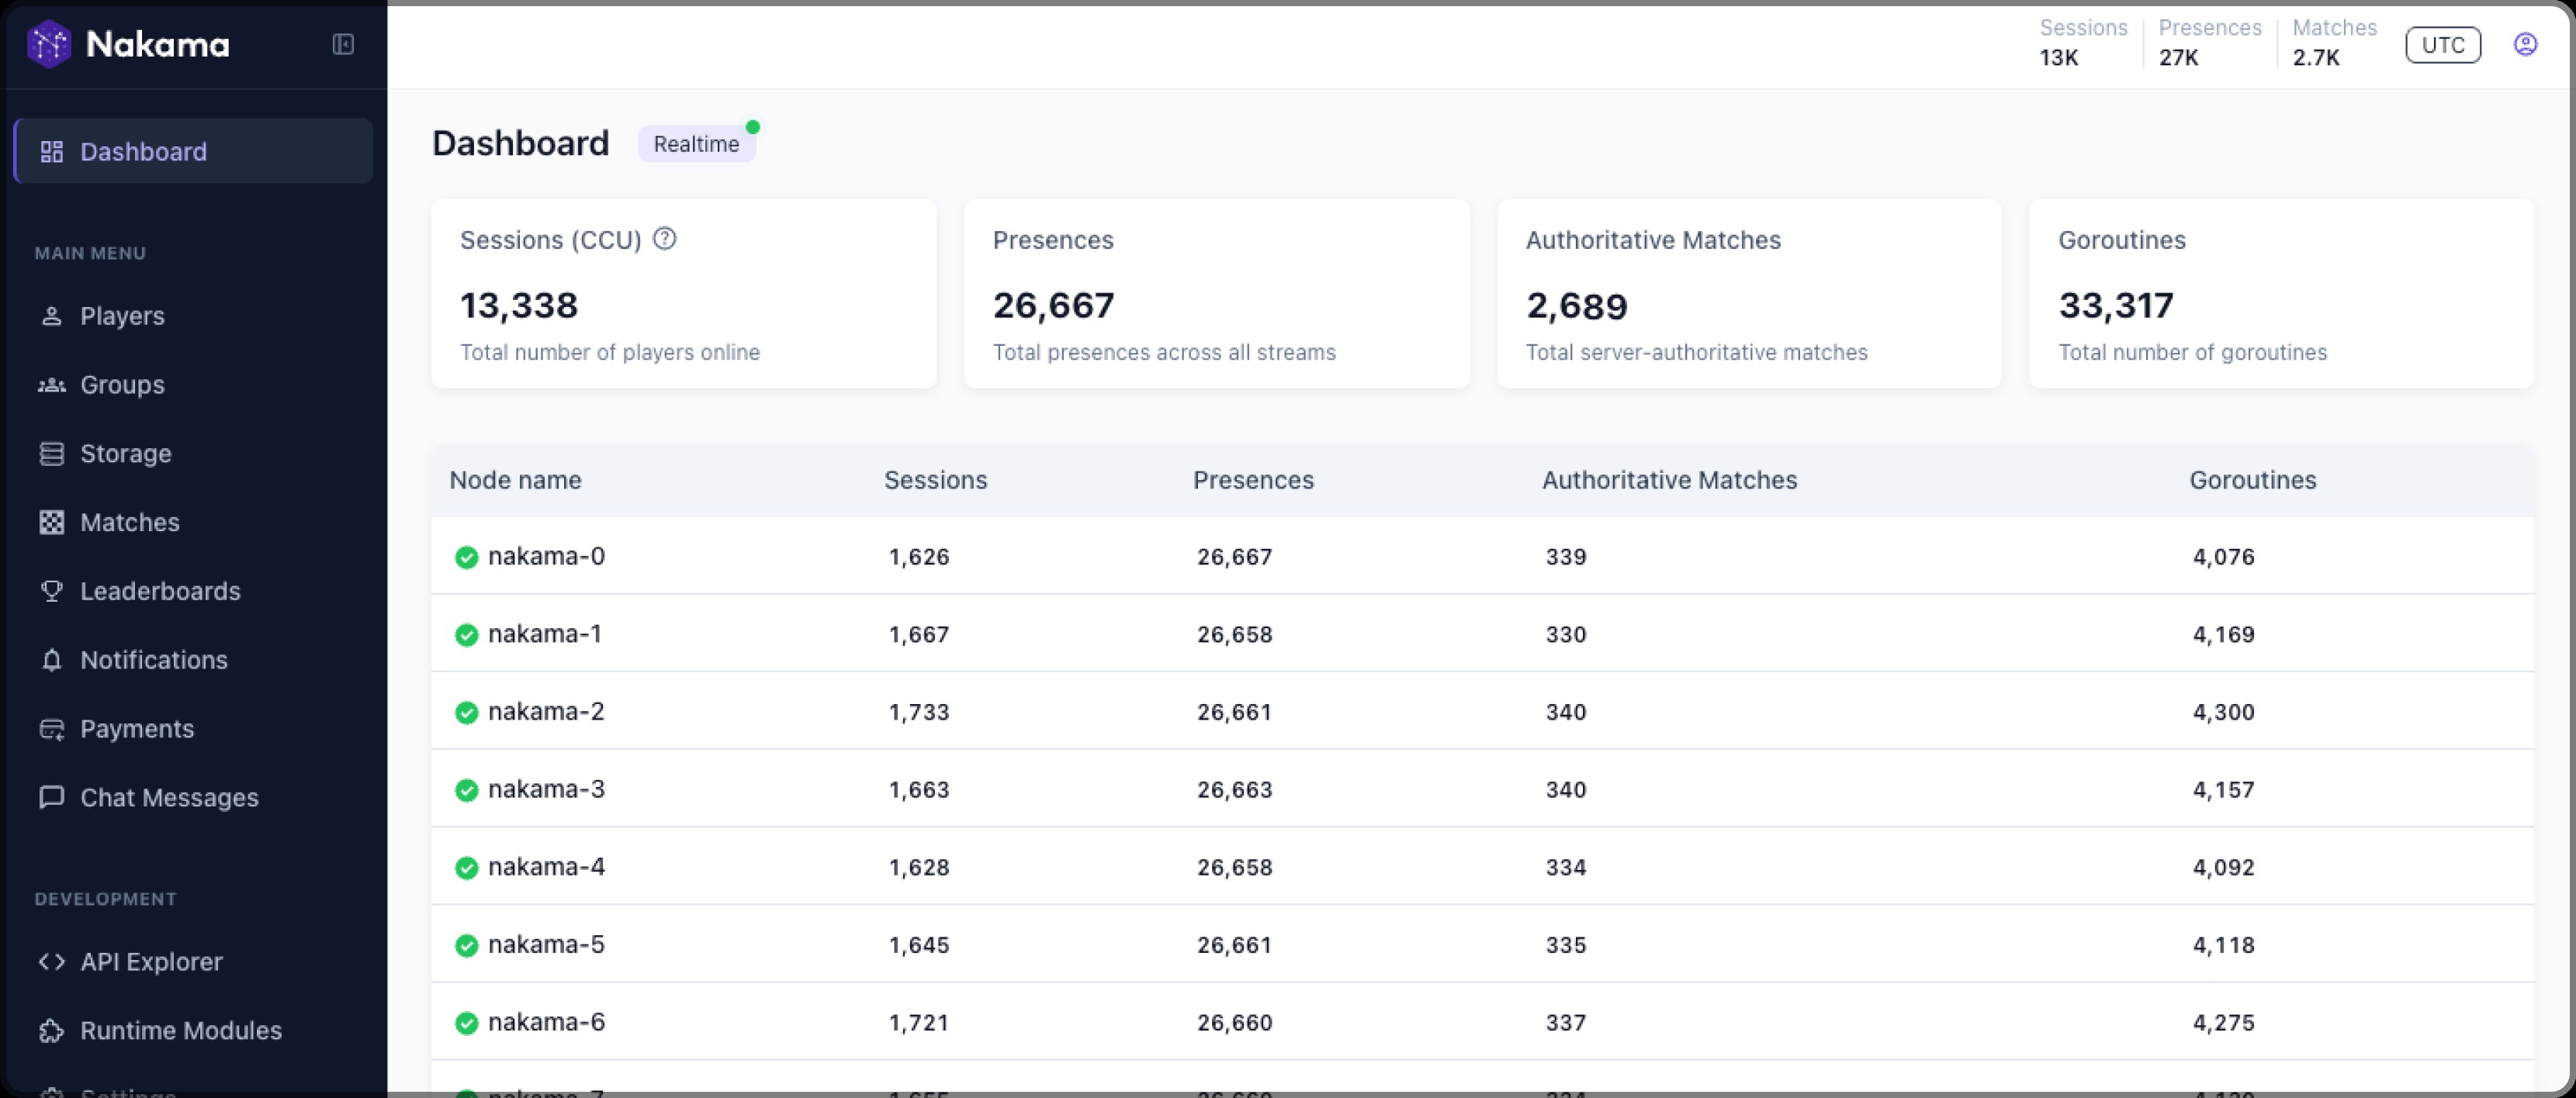
Task: Click the Payments card icon
Action: (52, 730)
